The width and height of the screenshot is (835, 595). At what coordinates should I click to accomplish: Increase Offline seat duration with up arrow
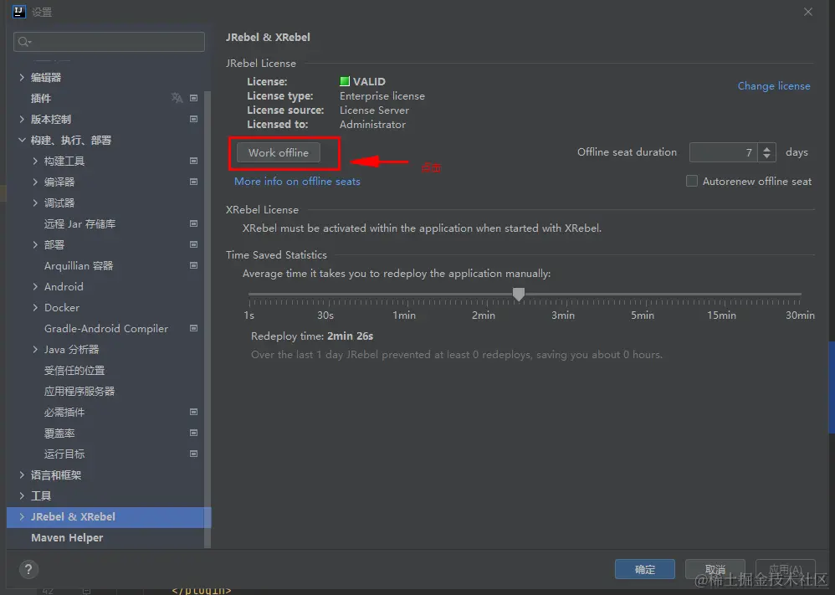(x=767, y=149)
